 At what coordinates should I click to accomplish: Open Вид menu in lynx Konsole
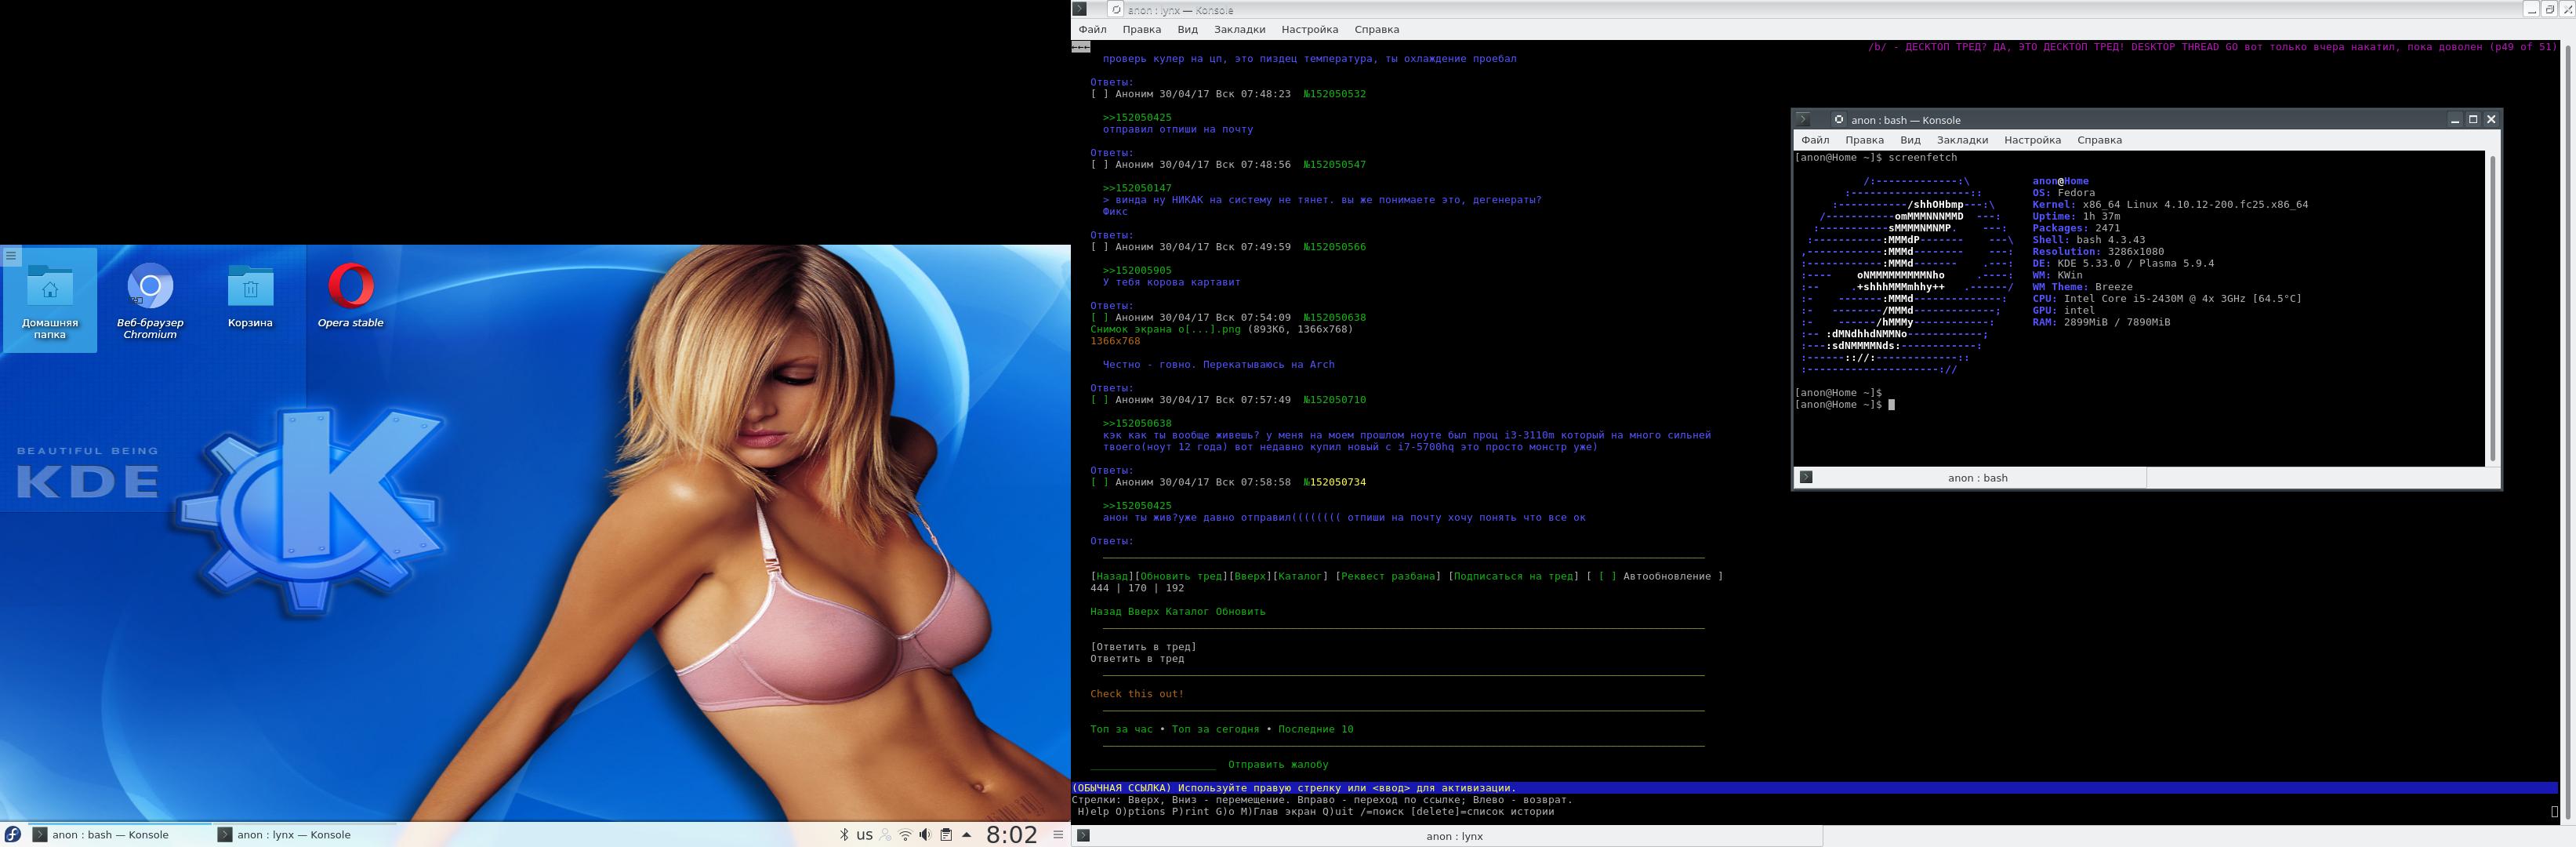(1187, 30)
